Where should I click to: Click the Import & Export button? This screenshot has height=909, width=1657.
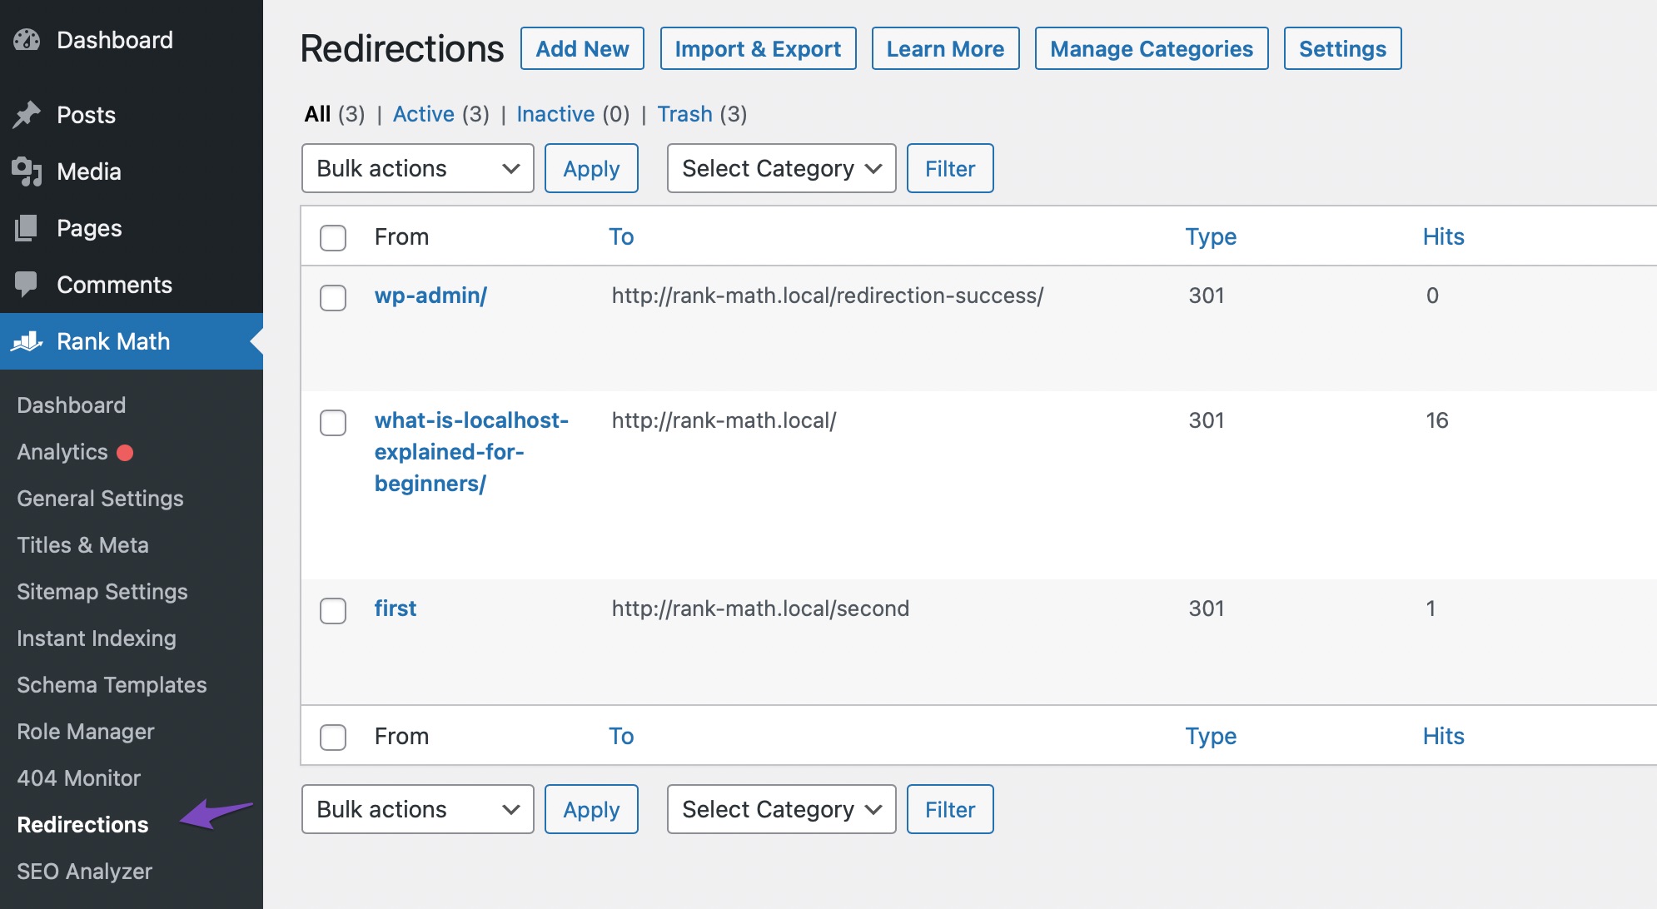(758, 48)
